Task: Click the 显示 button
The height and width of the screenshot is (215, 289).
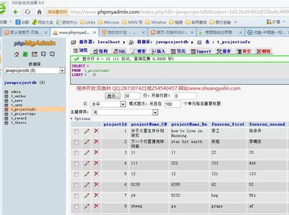Action: tap(112, 96)
